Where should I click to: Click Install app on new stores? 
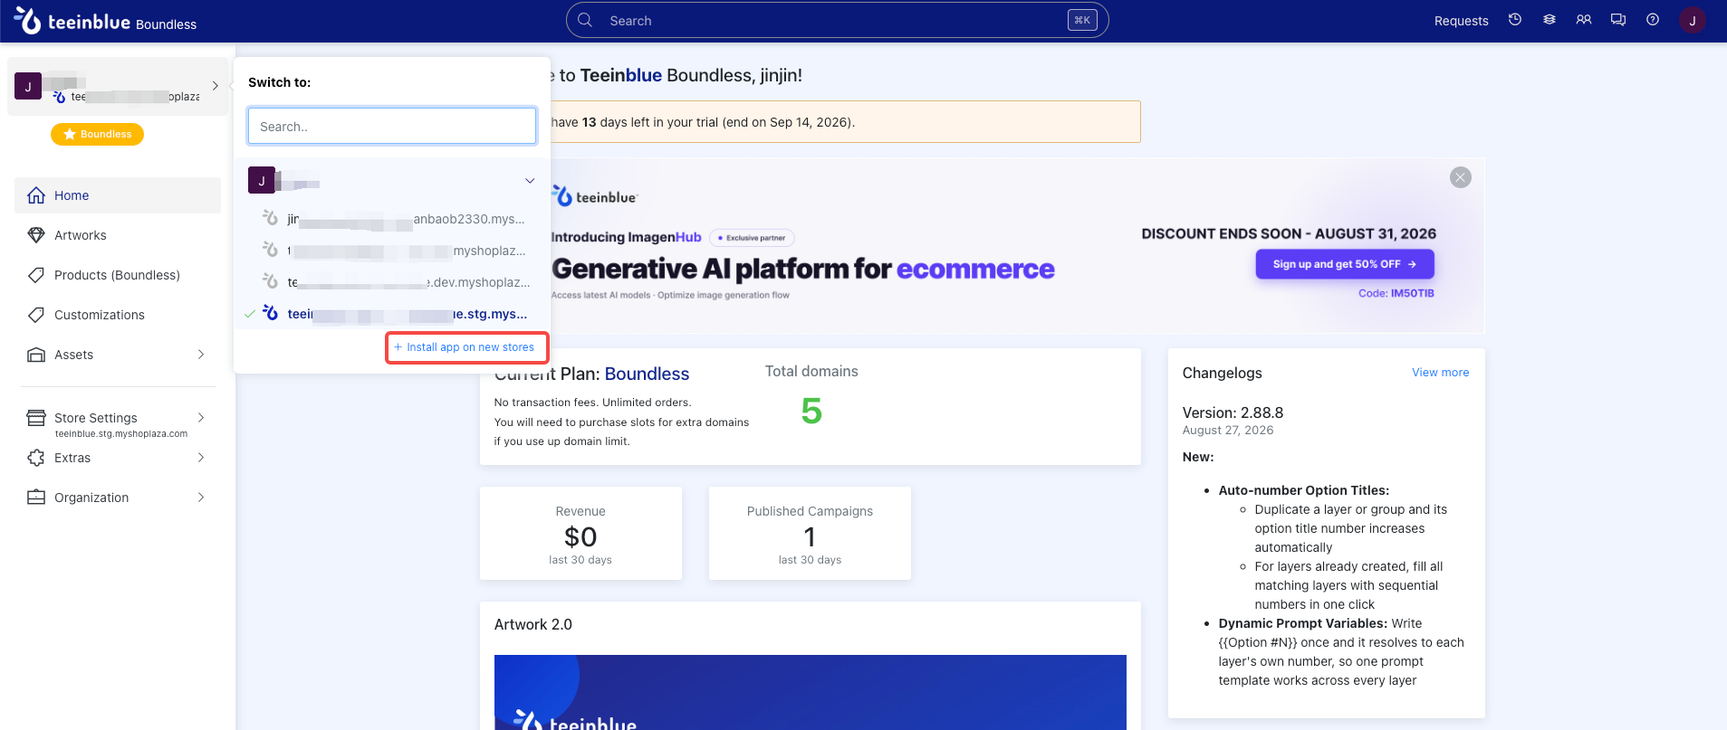click(x=465, y=347)
